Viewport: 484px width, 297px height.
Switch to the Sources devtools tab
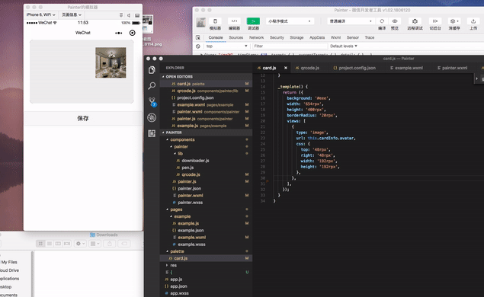[236, 37]
